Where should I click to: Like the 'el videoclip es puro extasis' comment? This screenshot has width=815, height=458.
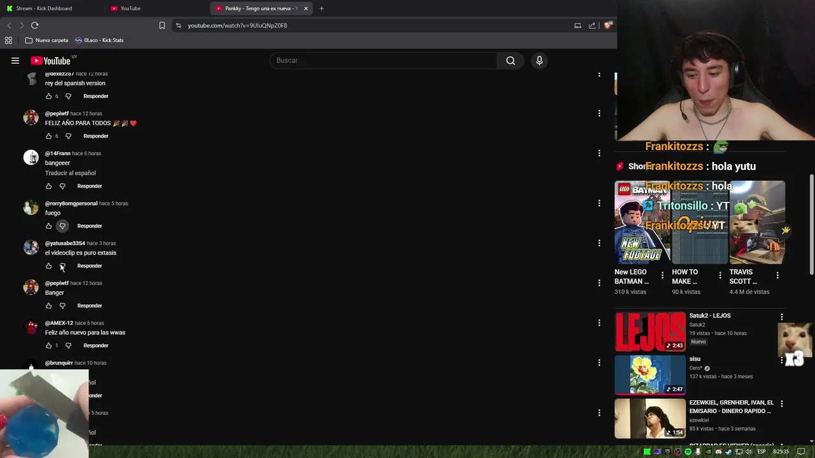(48, 266)
